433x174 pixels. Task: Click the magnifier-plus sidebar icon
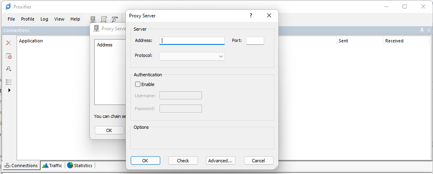(x=8, y=69)
